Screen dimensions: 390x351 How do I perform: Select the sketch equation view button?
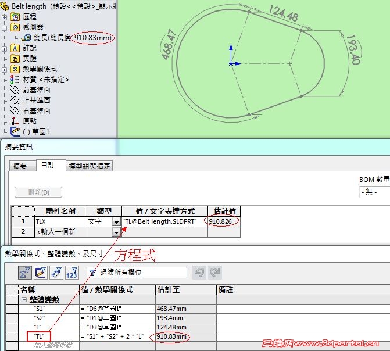[41, 273]
